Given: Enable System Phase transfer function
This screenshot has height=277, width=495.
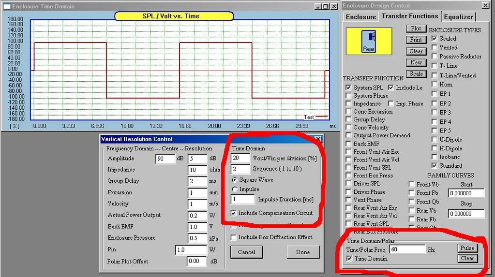Looking at the screenshot, I should [348, 96].
